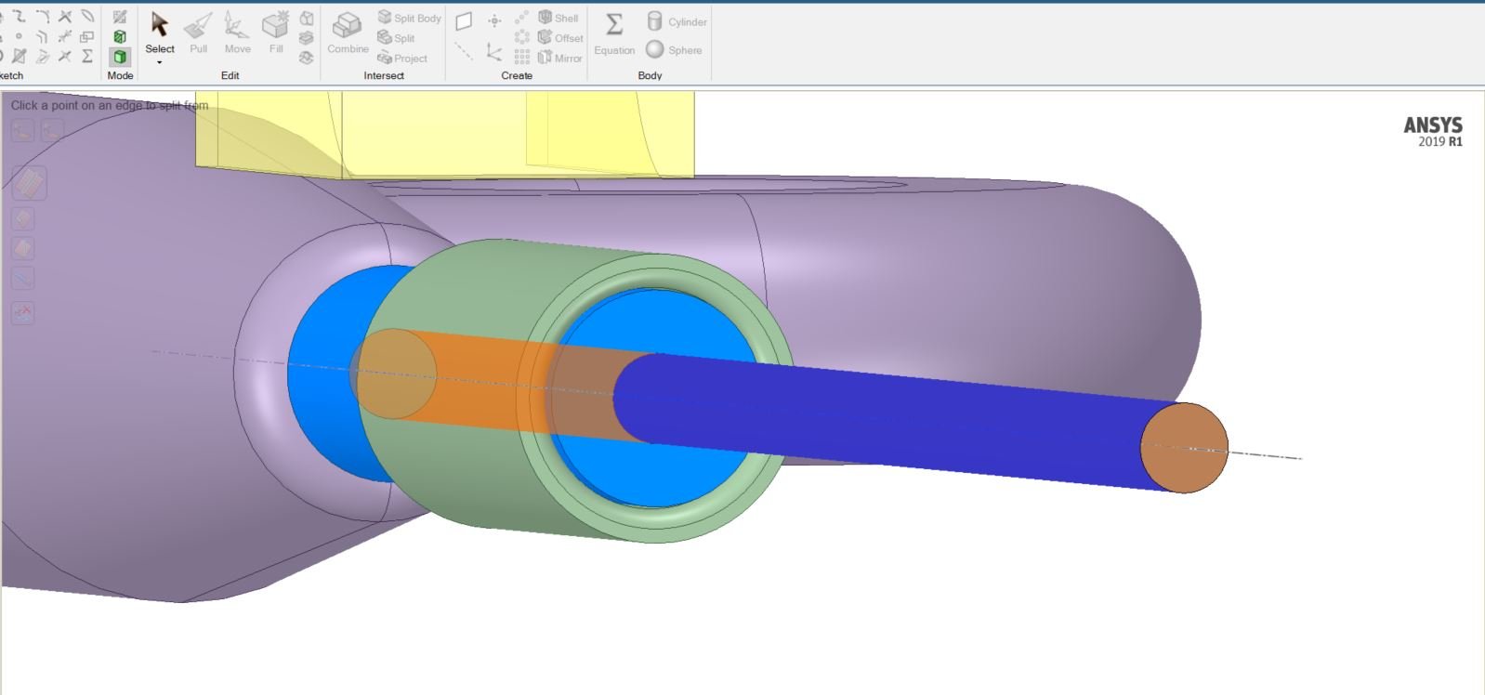Click the Point tool in Create group
Screen dimensions: 1485x695
[494, 20]
